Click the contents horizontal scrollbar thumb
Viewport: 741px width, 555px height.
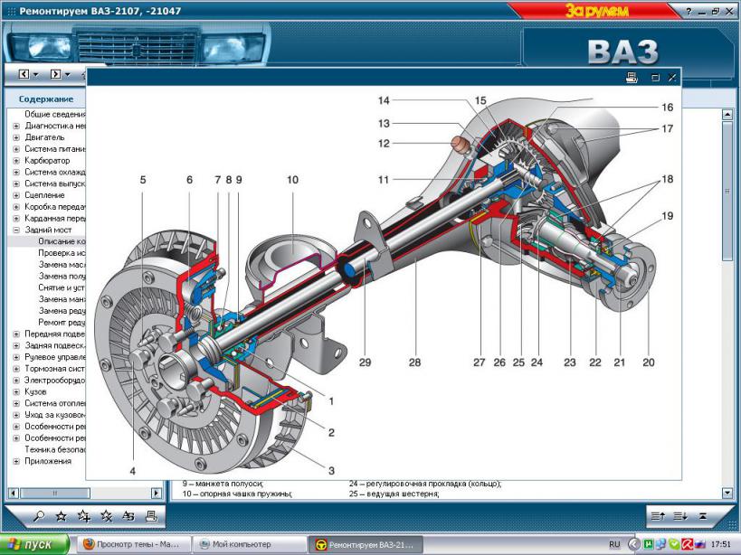click(55, 494)
